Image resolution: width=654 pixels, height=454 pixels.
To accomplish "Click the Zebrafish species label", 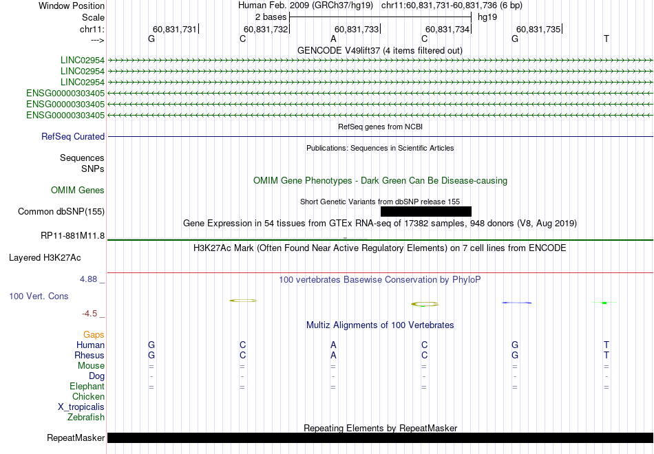I will 86,417.
